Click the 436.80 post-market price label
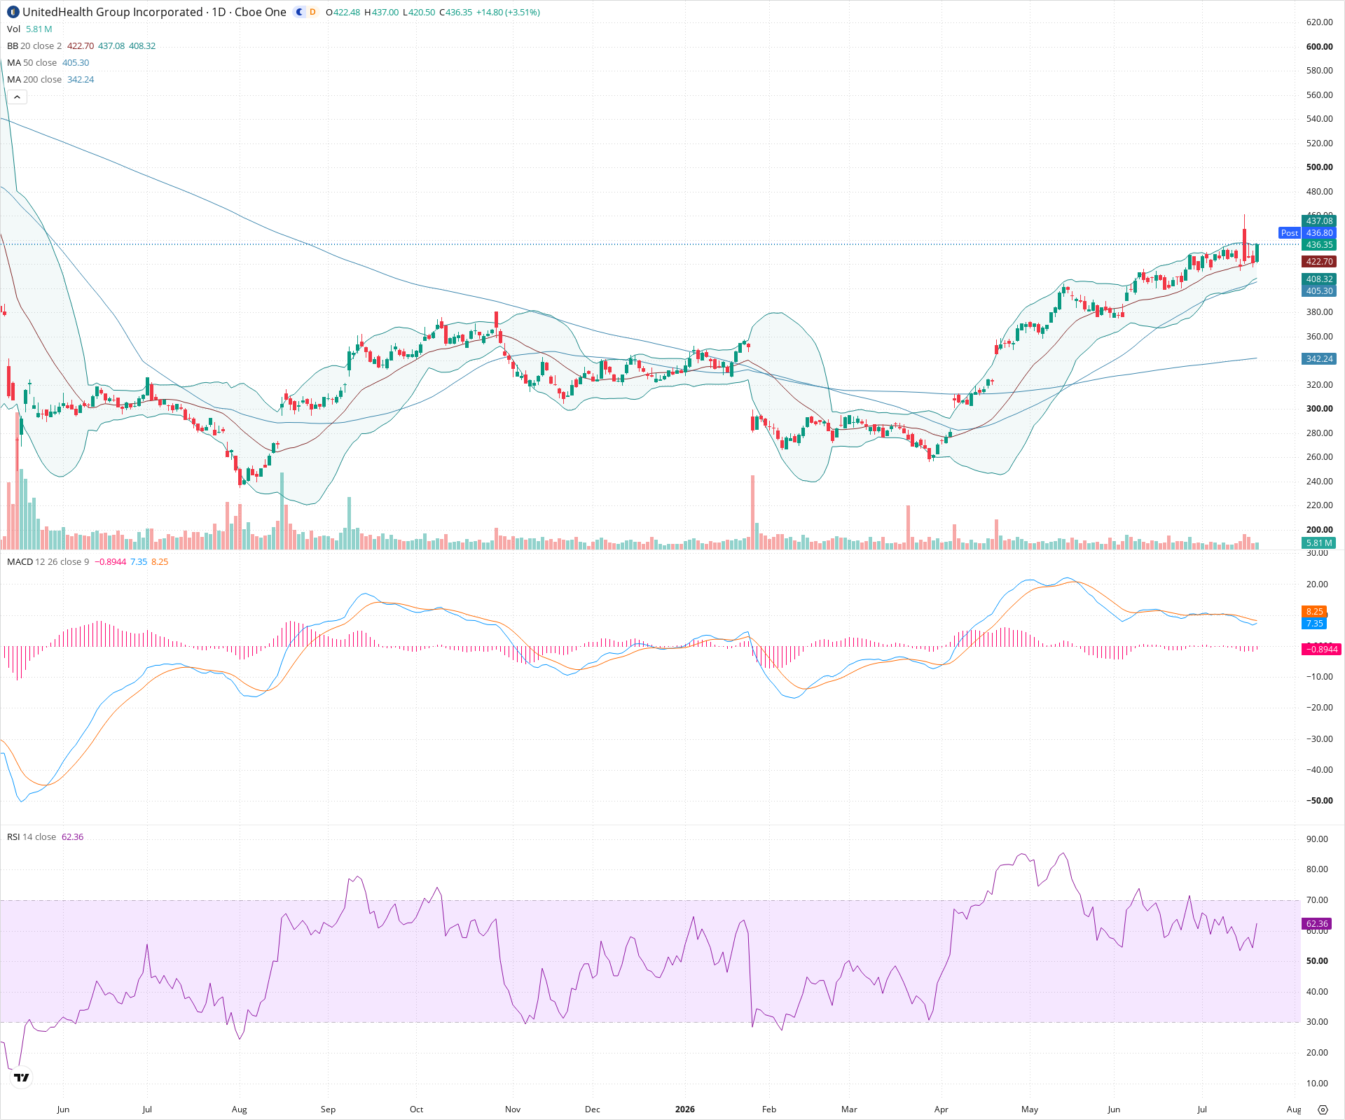Image resolution: width=1345 pixels, height=1120 pixels. [1320, 233]
